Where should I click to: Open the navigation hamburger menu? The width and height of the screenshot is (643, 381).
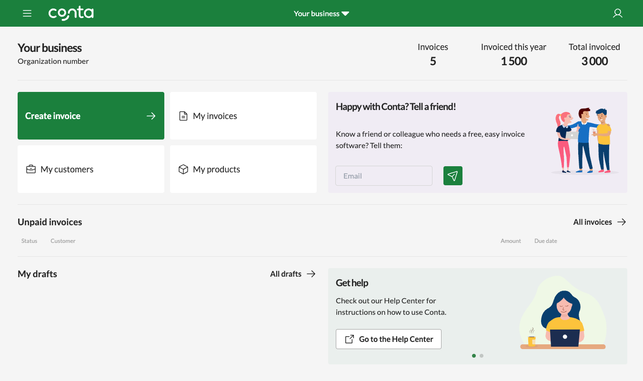point(27,13)
